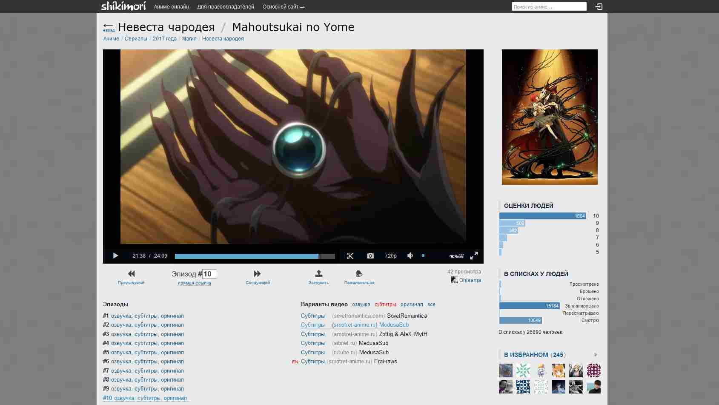Play the video in the player
Screen dimensions: 719x405
115,256
